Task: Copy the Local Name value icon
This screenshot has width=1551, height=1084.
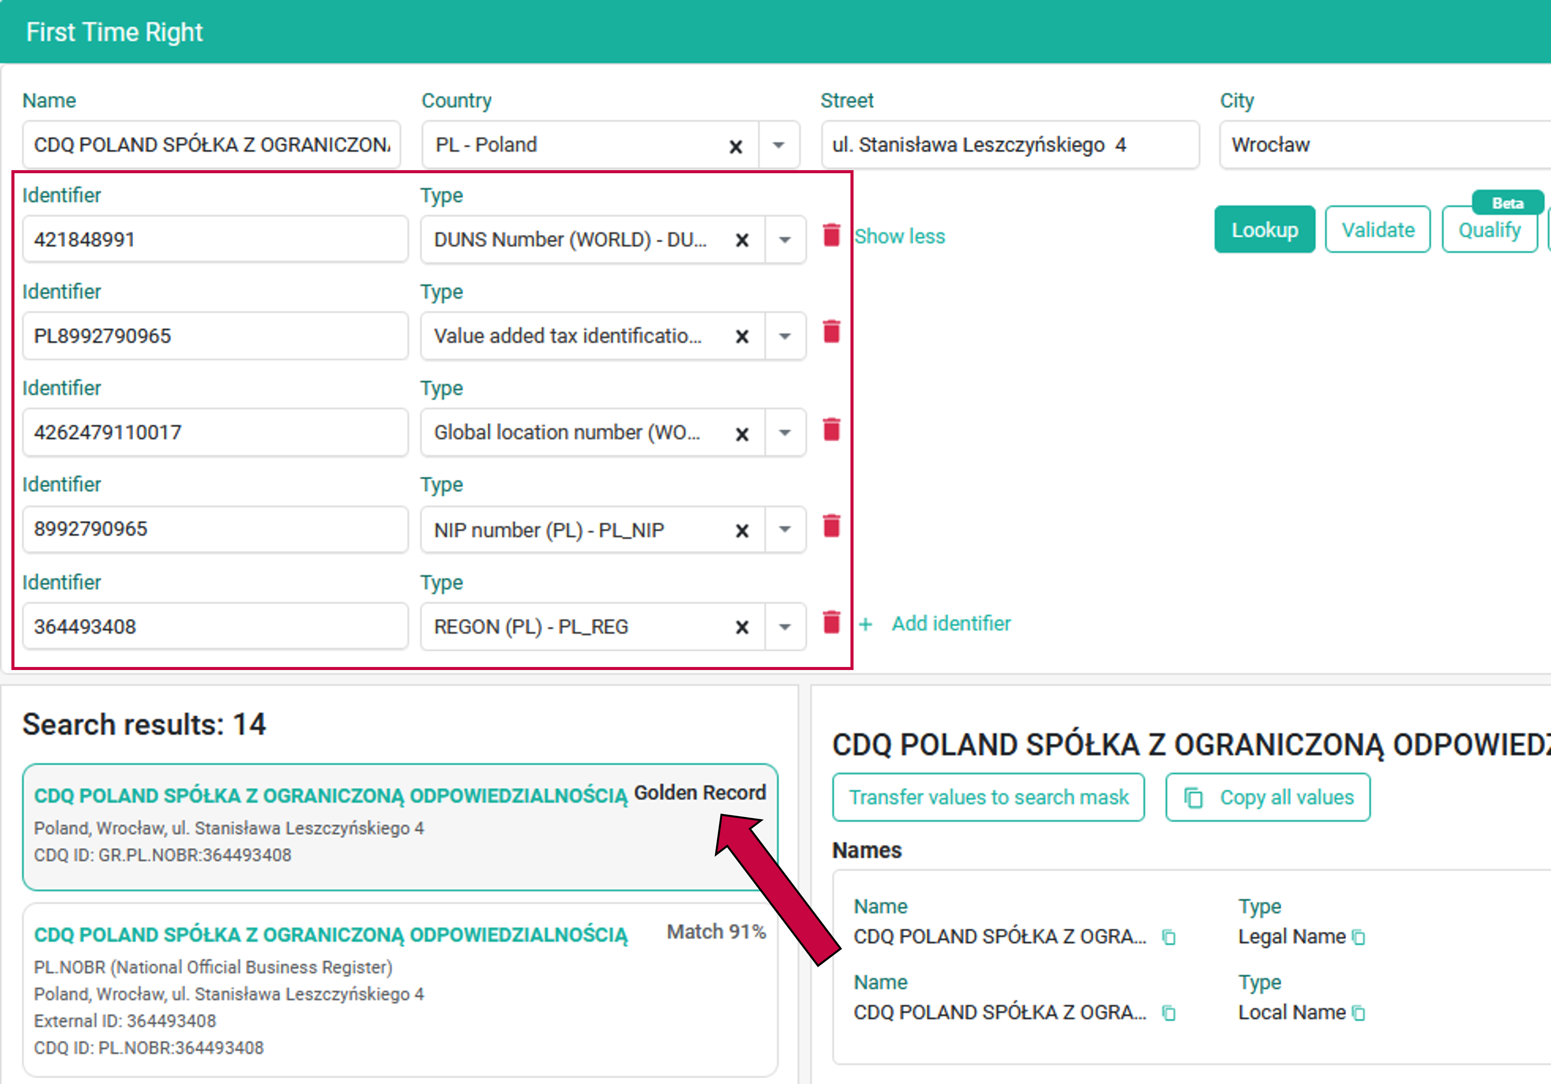Action: pos(1168,1013)
